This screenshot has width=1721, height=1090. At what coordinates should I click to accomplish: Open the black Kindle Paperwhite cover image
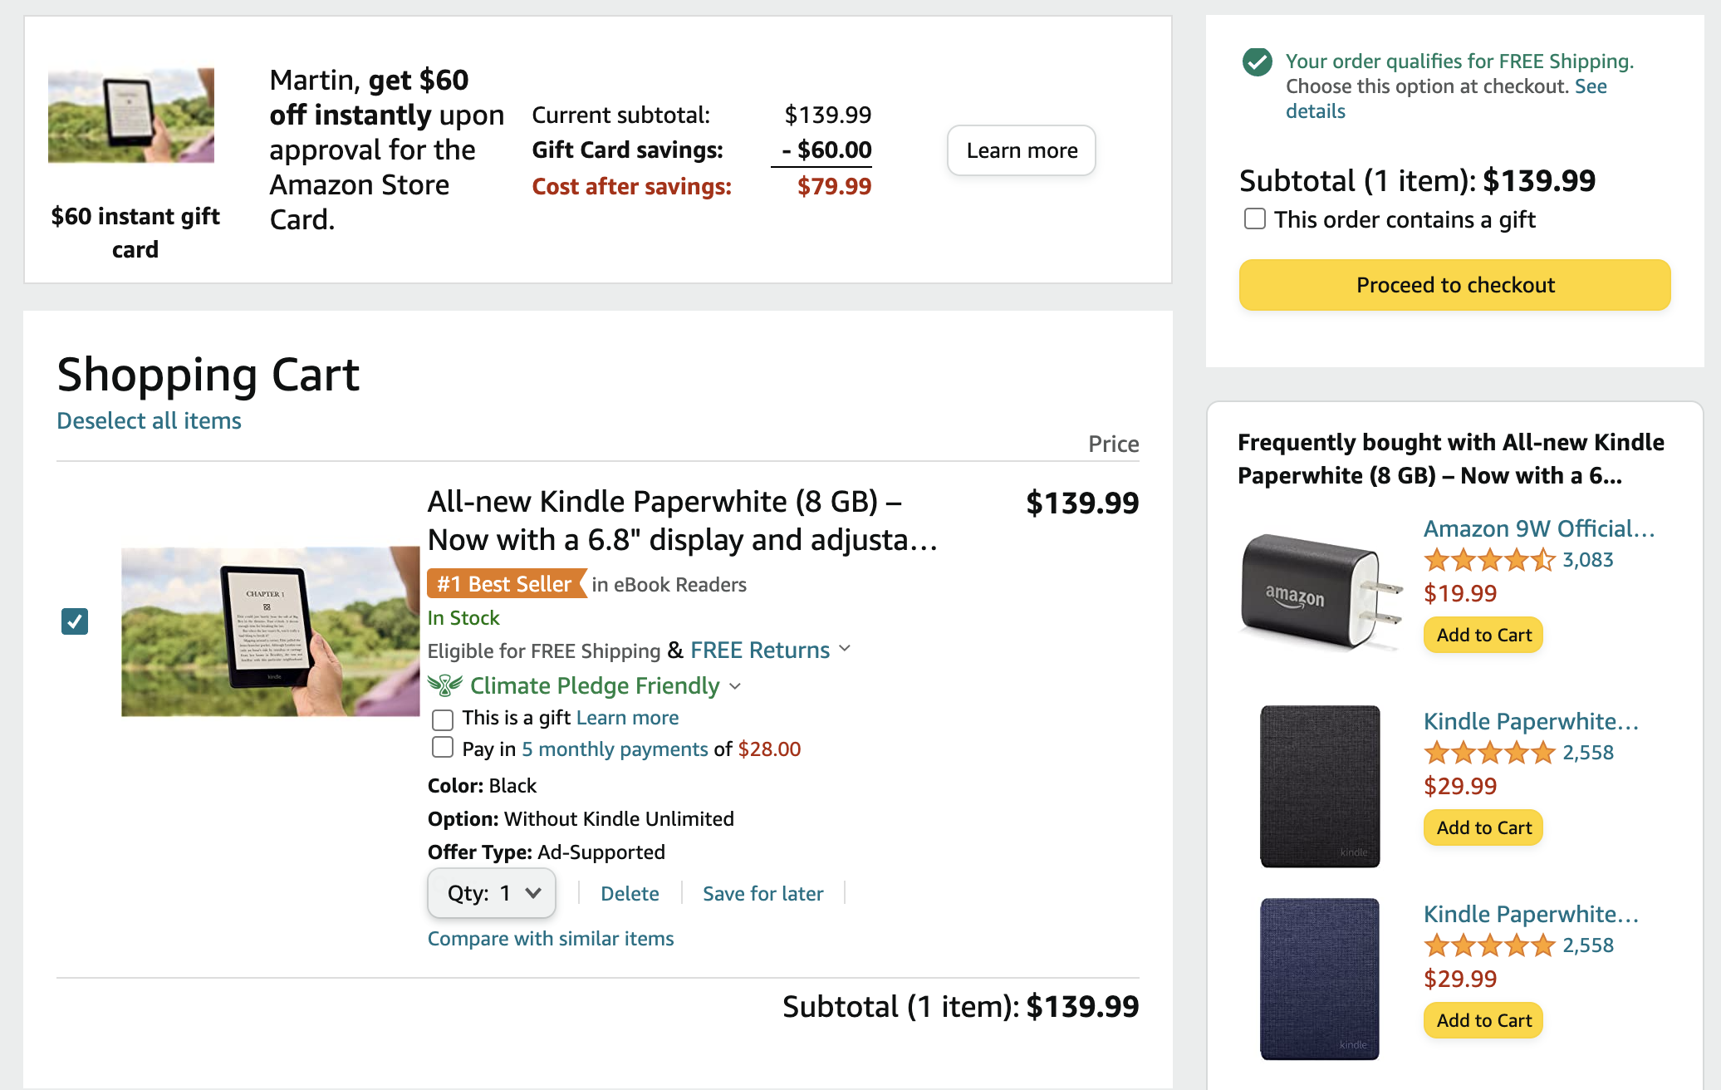pos(1320,786)
